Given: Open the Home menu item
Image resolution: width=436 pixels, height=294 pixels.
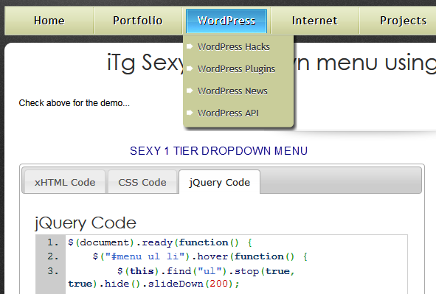Looking at the screenshot, I should (x=49, y=21).
